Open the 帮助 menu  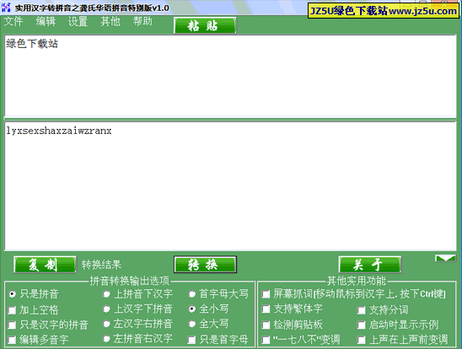pyautogui.click(x=142, y=22)
